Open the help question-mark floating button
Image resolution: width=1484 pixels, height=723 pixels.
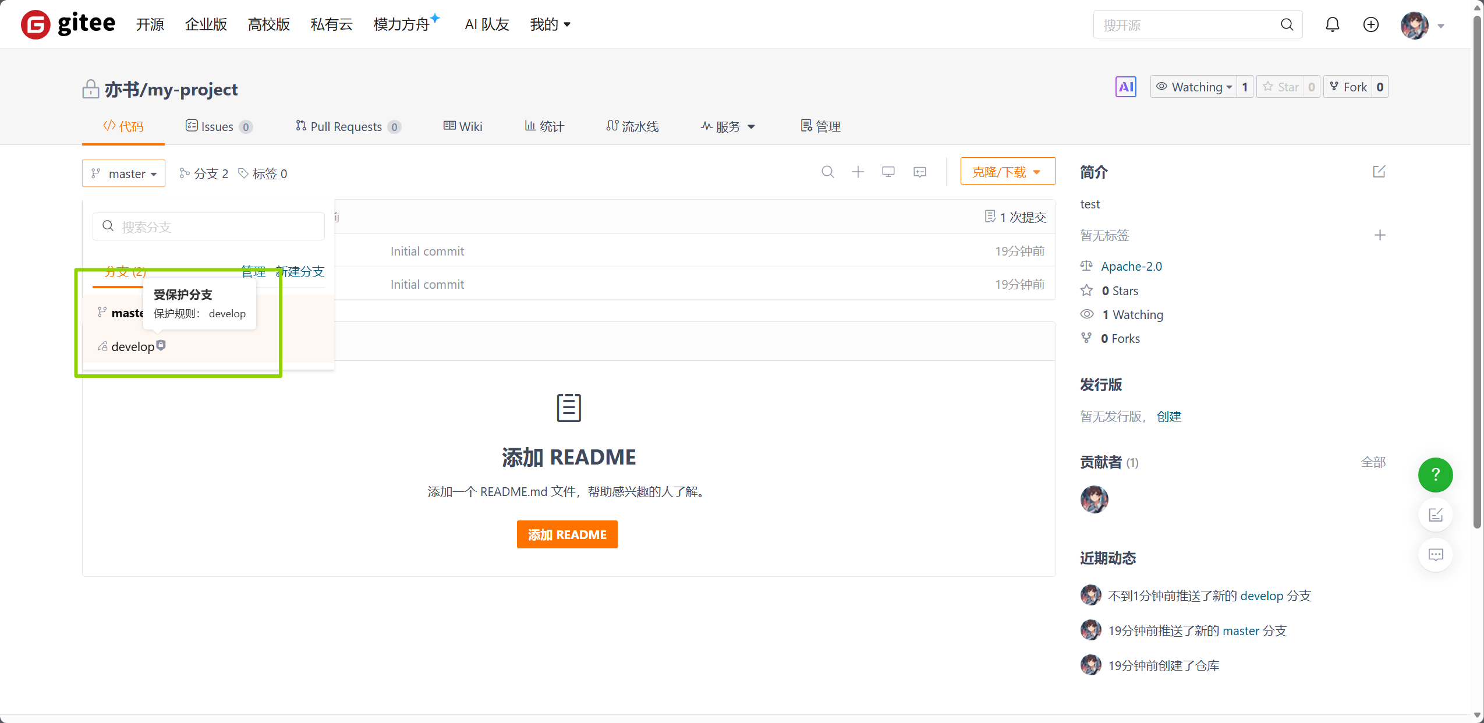pyautogui.click(x=1435, y=475)
